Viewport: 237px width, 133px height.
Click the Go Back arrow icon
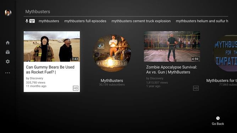pyautogui.click(x=218, y=118)
